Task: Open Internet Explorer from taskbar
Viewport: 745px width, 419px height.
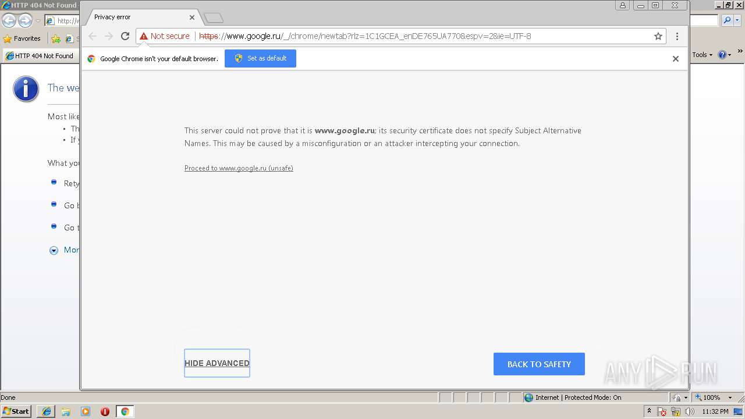Action: point(47,411)
